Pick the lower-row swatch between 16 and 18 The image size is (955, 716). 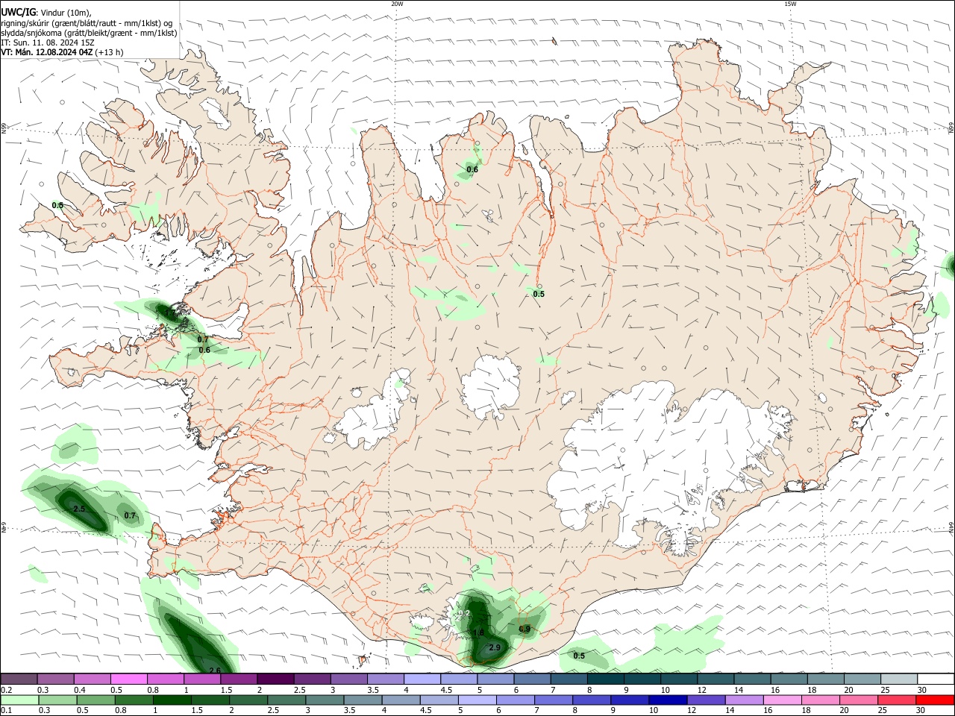pos(782,700)
